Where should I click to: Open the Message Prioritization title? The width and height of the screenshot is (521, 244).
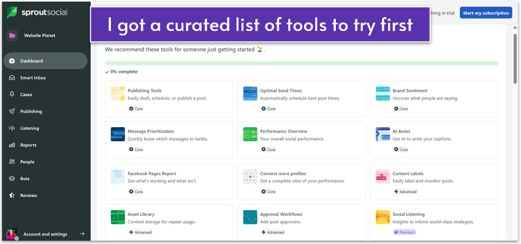[x=151, y=131]
